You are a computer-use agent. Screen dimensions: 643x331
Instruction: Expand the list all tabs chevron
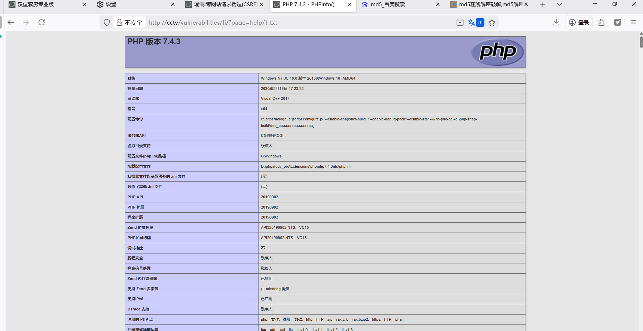pos(560,4)
